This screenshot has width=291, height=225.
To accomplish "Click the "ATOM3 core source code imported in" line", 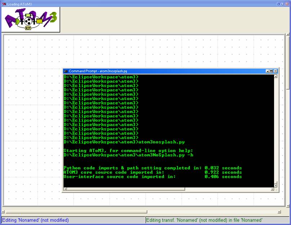I will pos(153,172).
